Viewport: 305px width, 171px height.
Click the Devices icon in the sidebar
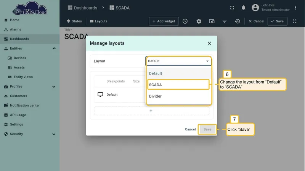coord(10,58)
